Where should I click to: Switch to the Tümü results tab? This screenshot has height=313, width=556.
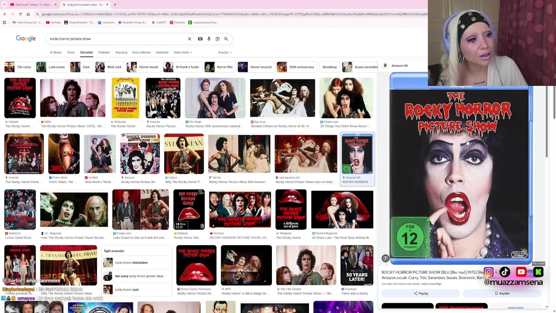71,53
